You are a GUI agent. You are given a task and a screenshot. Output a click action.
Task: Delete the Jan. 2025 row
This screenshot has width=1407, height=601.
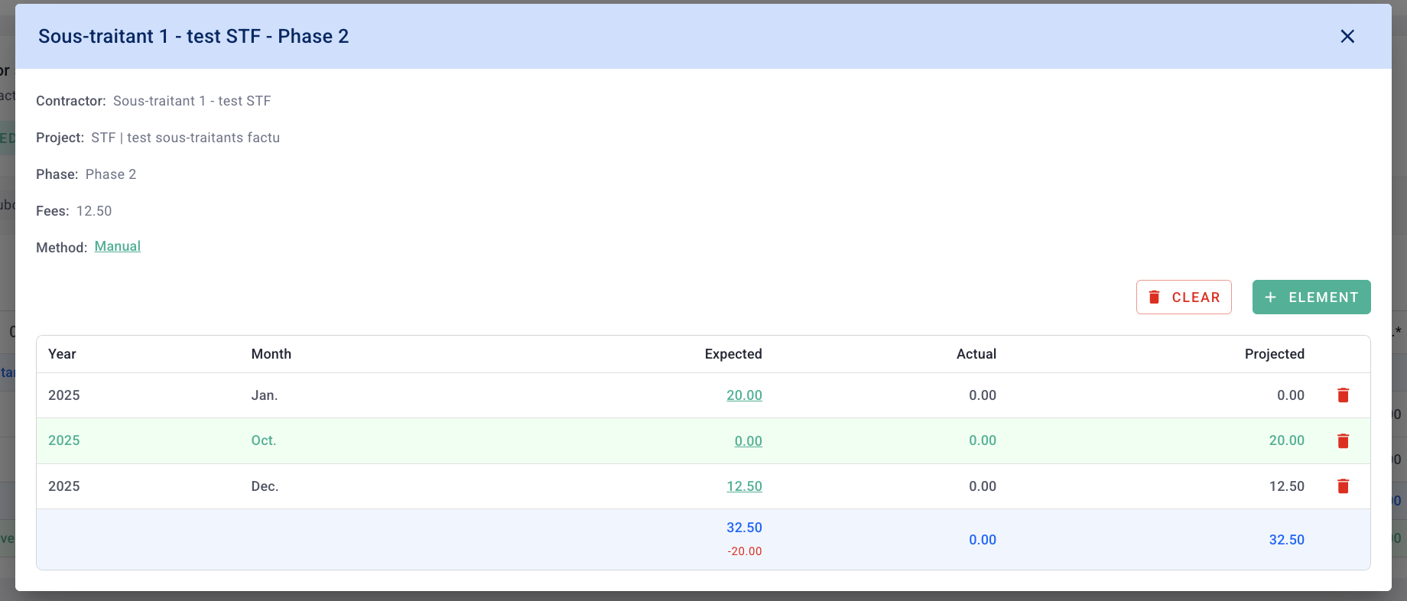coord(1343,395)
